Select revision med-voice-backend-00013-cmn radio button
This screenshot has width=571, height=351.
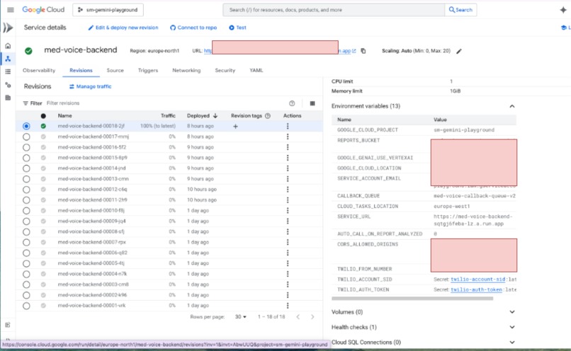pyautogui.click(x=26, y=179)
